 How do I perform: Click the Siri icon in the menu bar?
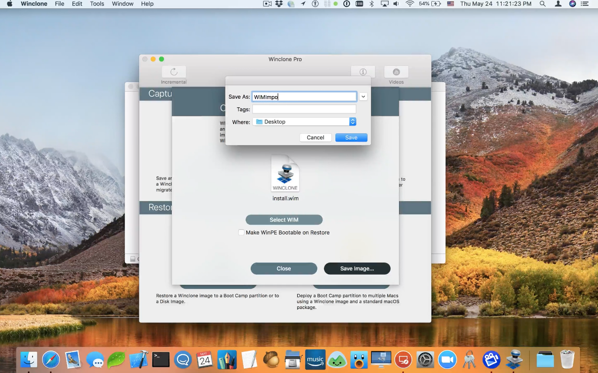pyautogui.click(x=572, y=4)
